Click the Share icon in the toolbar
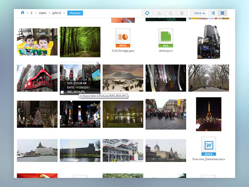Viewport: 249px width, 187px height. [170, 13]
